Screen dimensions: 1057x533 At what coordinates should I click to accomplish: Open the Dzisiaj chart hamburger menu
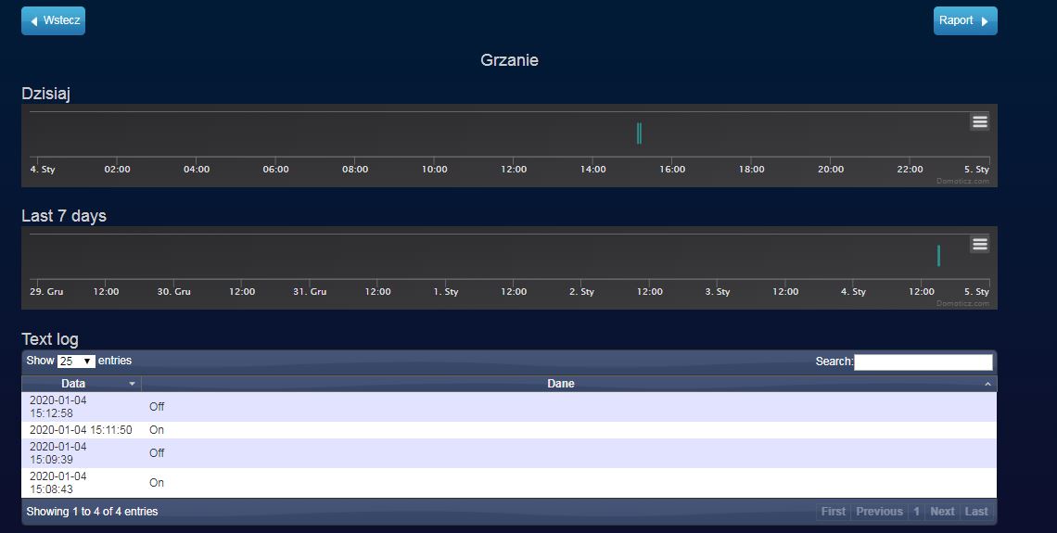pyautogui.click(x=979, y=121)
